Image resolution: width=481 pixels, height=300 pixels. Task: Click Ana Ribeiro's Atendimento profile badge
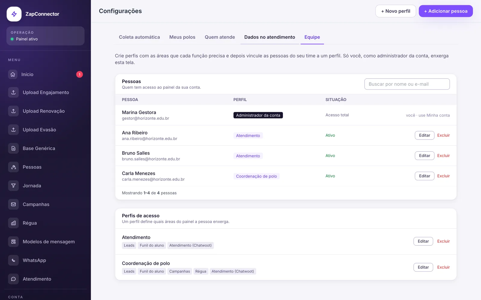point(248,136)
